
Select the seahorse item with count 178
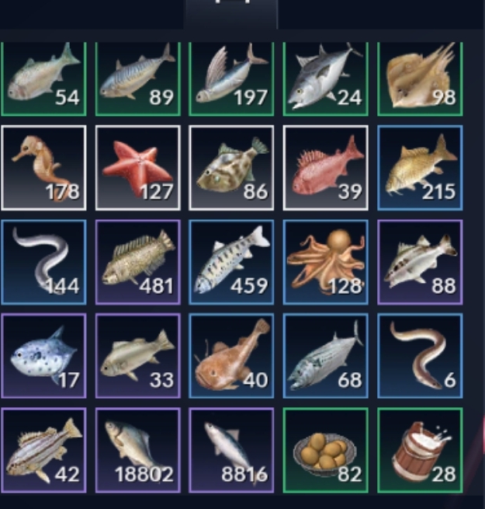(x=43, y=168)
